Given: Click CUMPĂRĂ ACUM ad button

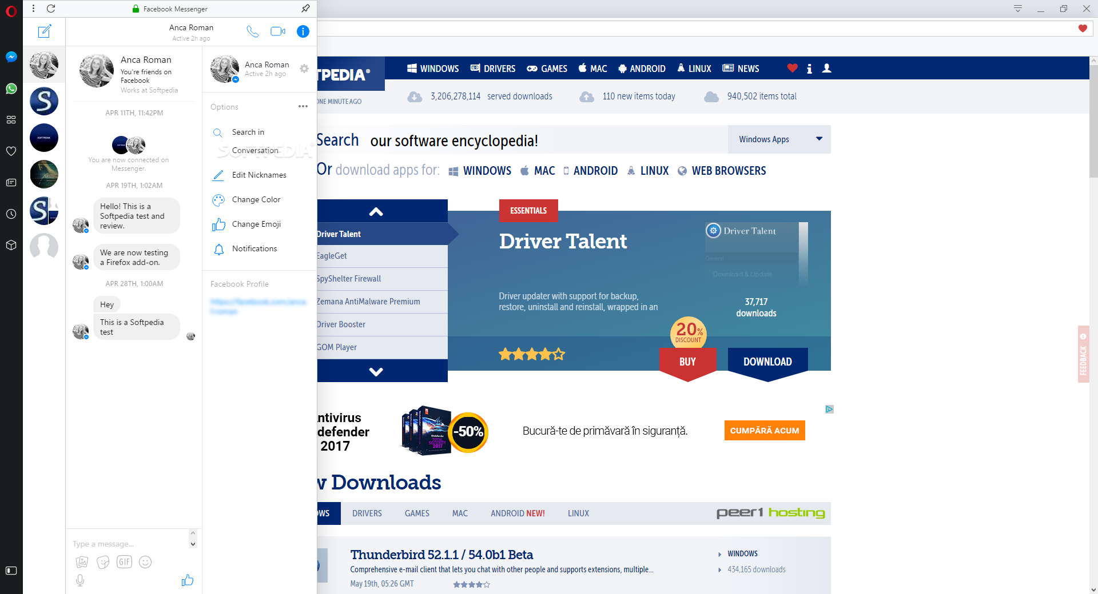Looking at the screenshot, I should [765, 431].
